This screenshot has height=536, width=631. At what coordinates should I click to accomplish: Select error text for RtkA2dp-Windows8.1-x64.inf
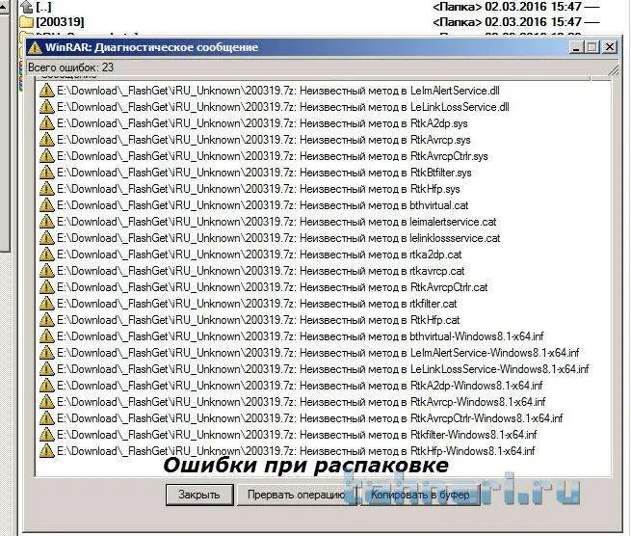[x=300, y=386]
